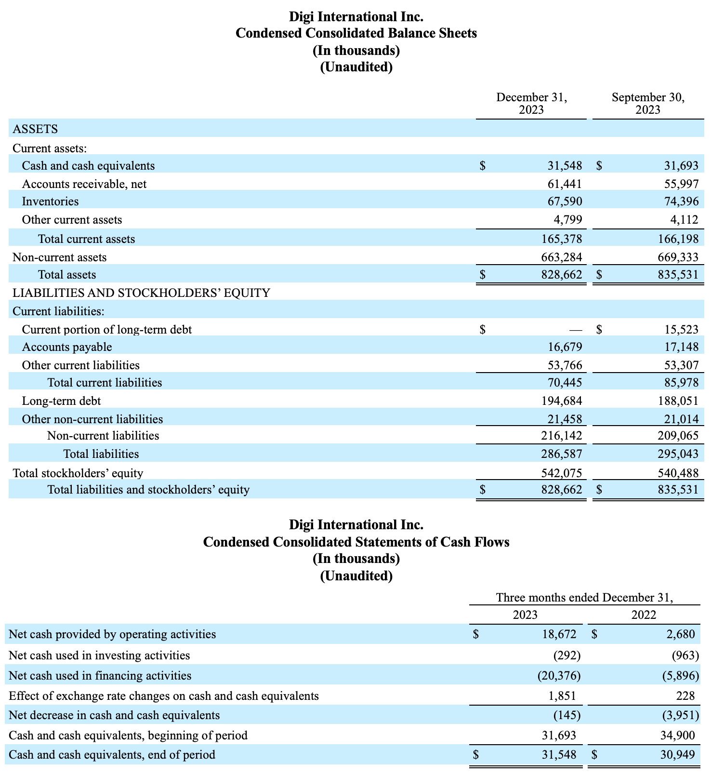Click other current liabilities value 53,307

[681, 365]
